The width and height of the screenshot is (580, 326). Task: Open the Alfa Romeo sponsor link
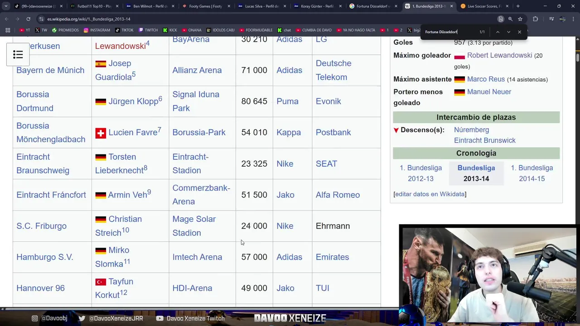(338, 195)
